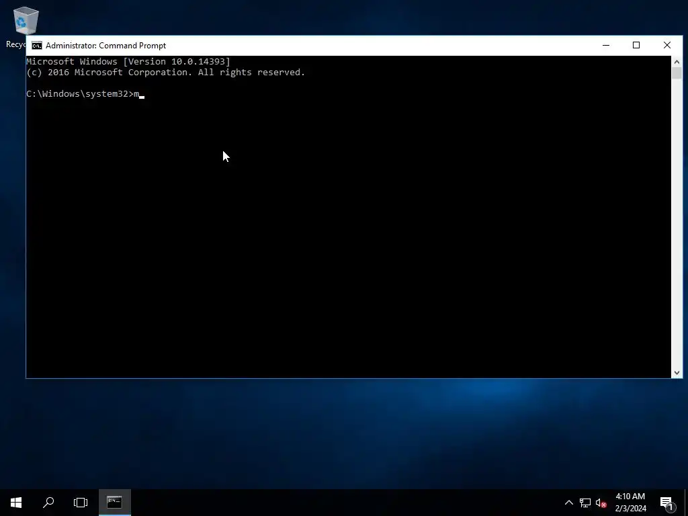Viewport: 688px width, 516px height.
Task: Open Task View on the taskbar
Action: 81,503
